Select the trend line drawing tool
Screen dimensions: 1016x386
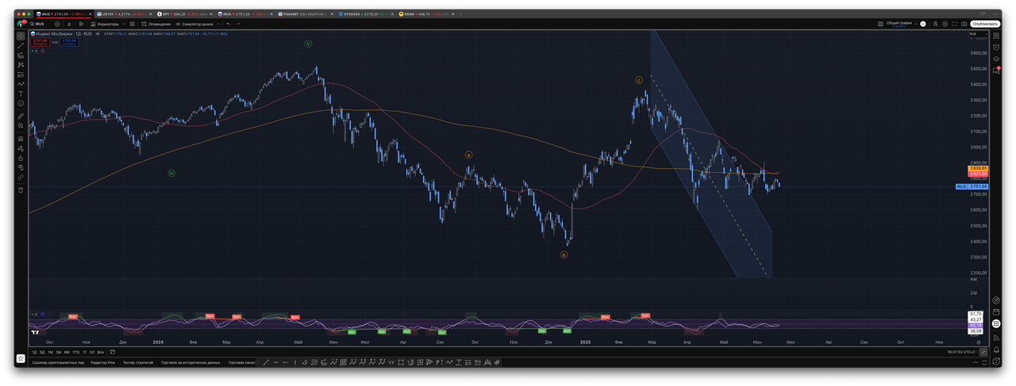point(21,46)
